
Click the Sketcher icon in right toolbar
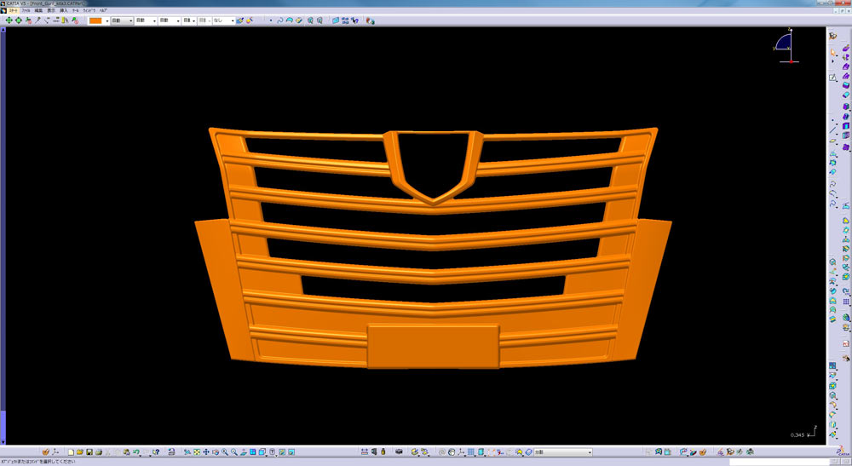(x=833, y=78)
